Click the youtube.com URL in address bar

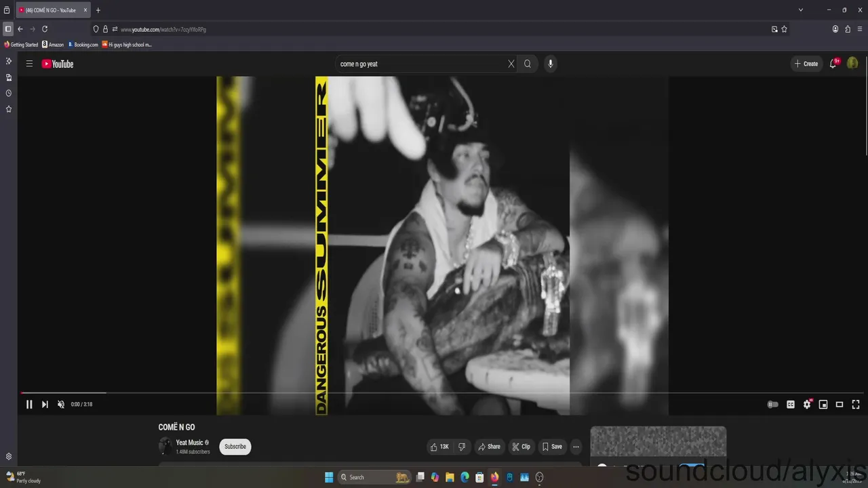(x=163, y=30)
